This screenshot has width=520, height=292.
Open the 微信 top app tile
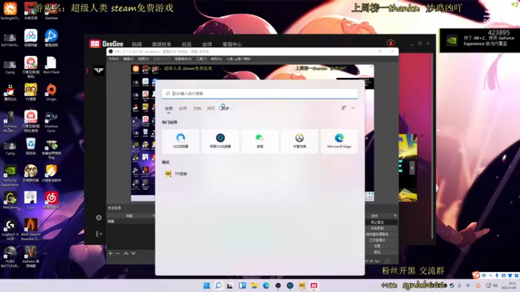coord(259,141)
